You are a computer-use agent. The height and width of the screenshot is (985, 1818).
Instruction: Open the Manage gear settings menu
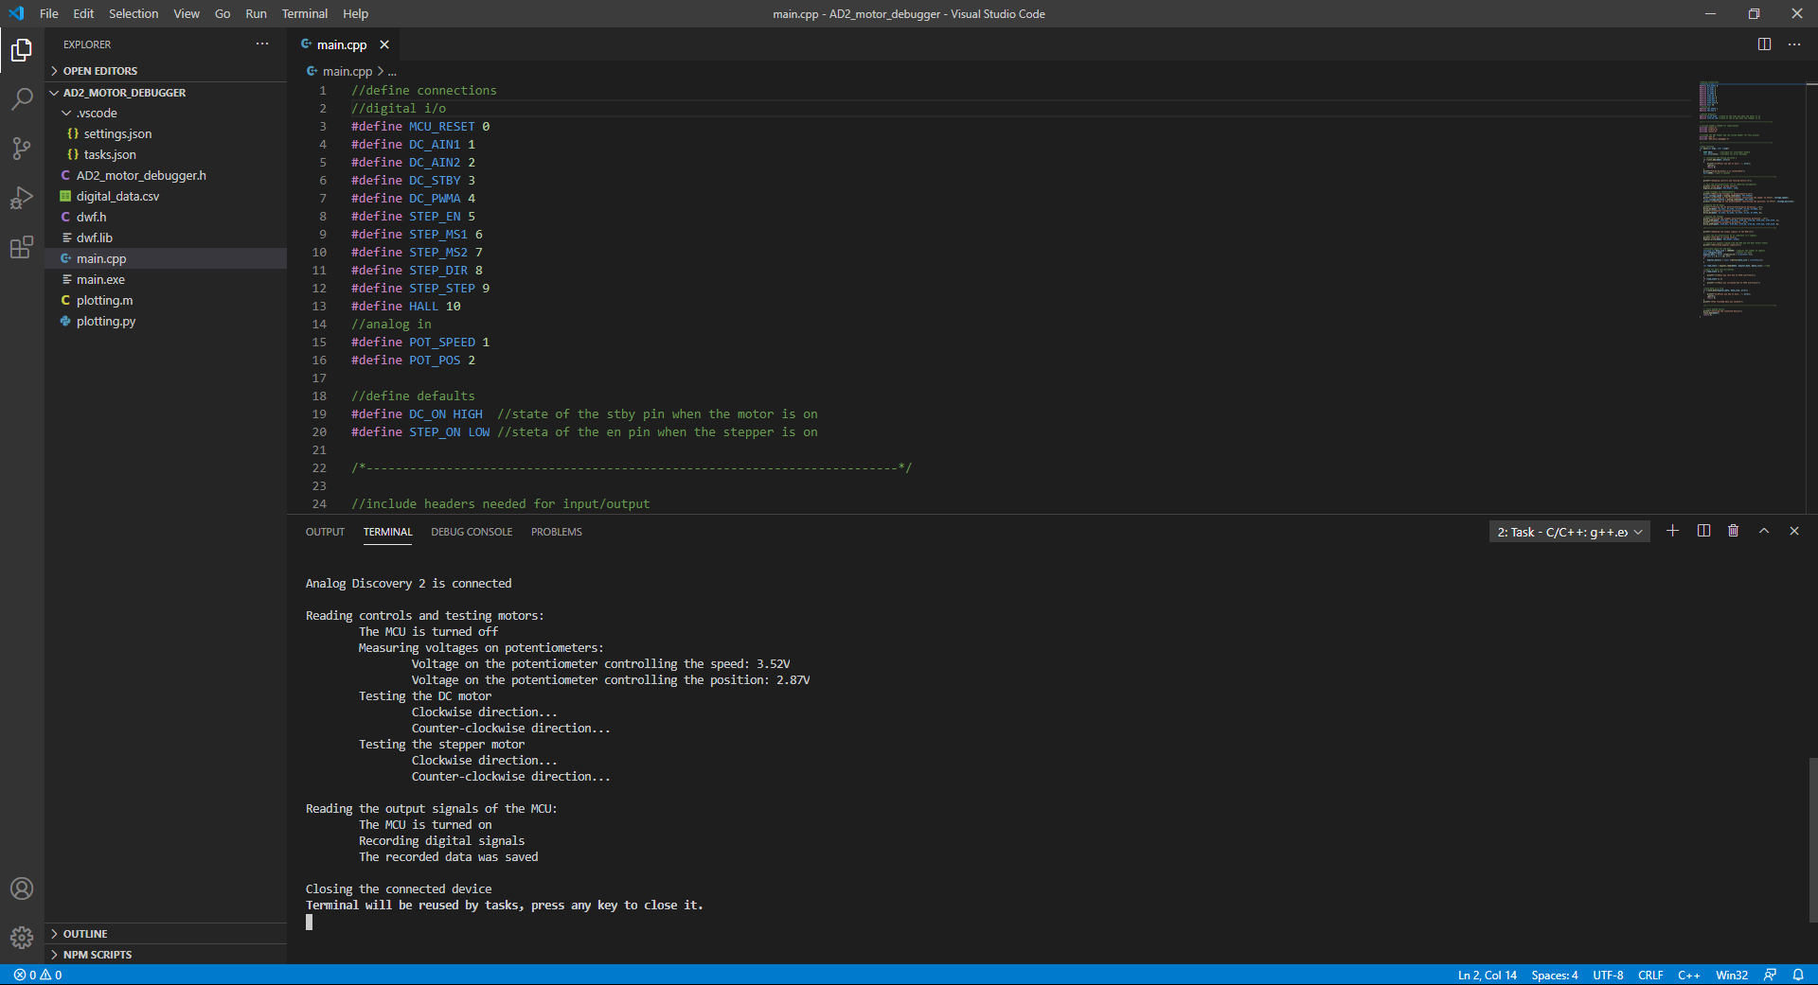coord(22,938)
